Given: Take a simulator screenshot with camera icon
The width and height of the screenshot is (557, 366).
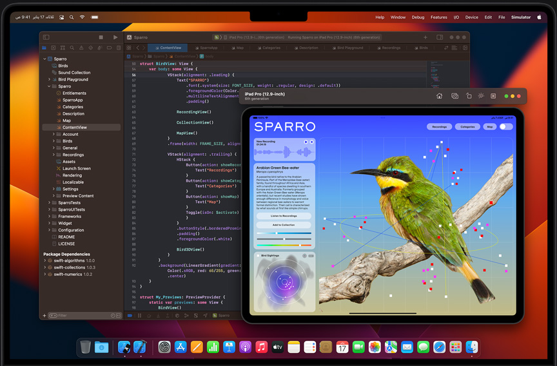Looking at the screenshot, I should 454,96.
